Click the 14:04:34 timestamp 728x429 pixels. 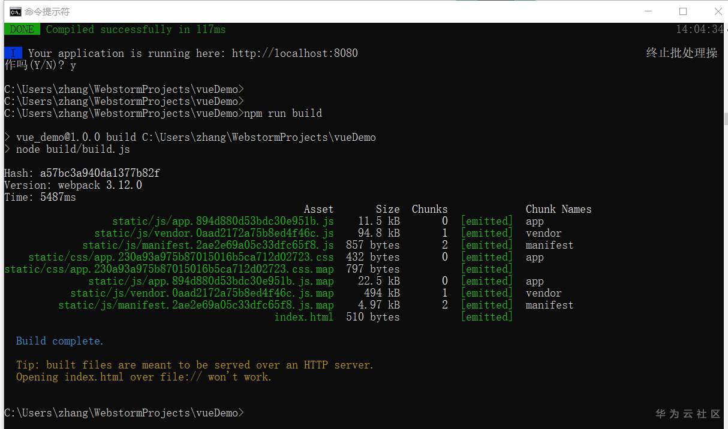point(700,29)
